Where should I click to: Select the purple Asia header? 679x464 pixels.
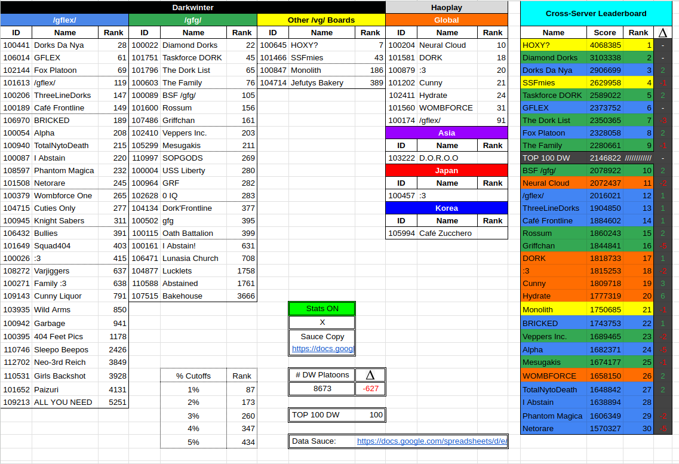pyautogui.click(x=447, y=133)
